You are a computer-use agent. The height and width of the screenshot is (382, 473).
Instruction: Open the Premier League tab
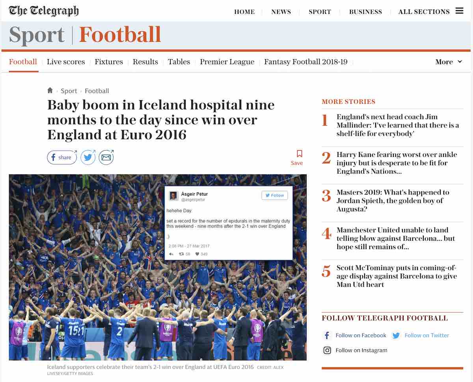227,62
